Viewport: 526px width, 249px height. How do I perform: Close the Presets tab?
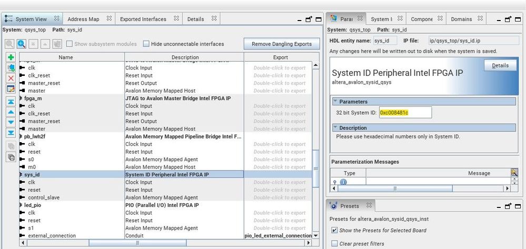coord(369,205)
